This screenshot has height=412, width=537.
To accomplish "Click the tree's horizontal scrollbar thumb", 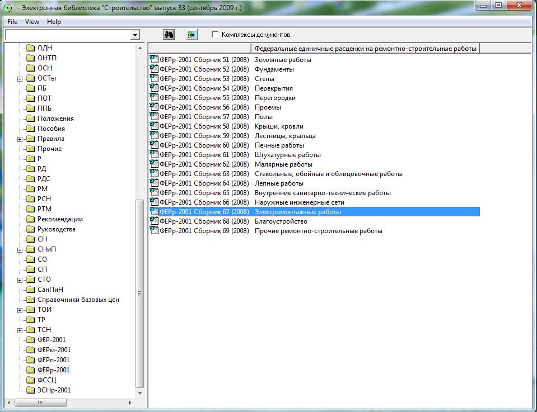I will (x=40, y=402).
